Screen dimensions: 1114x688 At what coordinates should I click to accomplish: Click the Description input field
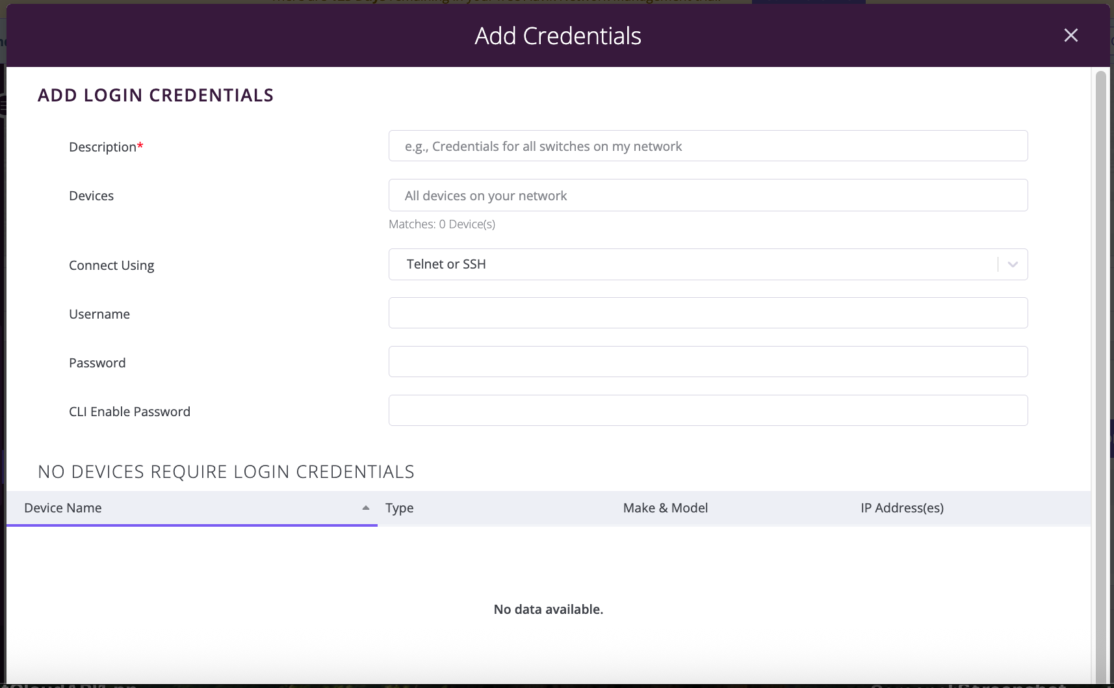pyautogui.click(x=708, y=146)
